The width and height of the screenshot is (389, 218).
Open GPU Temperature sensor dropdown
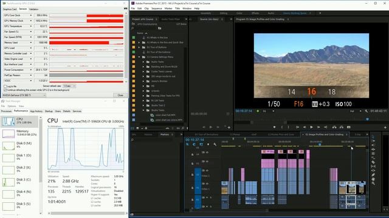[31, 26]
